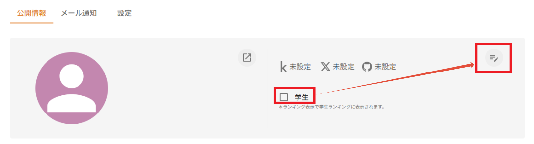Click the orange underline below 公開情報
534x144 pixels.
(x=32, y=23)
